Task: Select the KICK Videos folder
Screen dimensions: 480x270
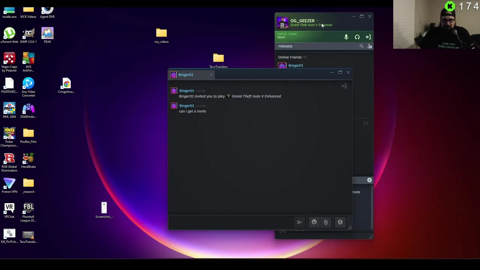Action: pyautogui.click(x=28, y=12)
